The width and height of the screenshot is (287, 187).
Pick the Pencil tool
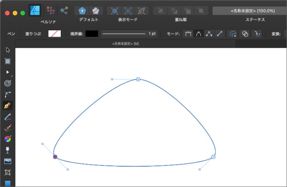point(7,117)
